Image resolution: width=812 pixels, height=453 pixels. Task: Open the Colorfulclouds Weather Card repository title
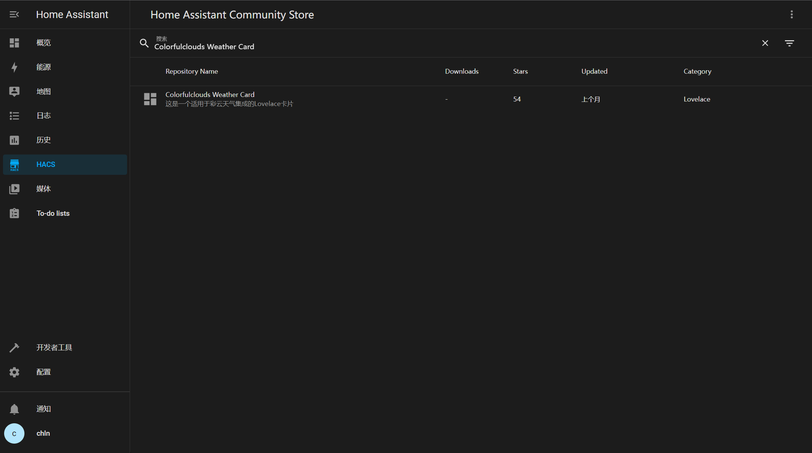[x=210, y=95]
